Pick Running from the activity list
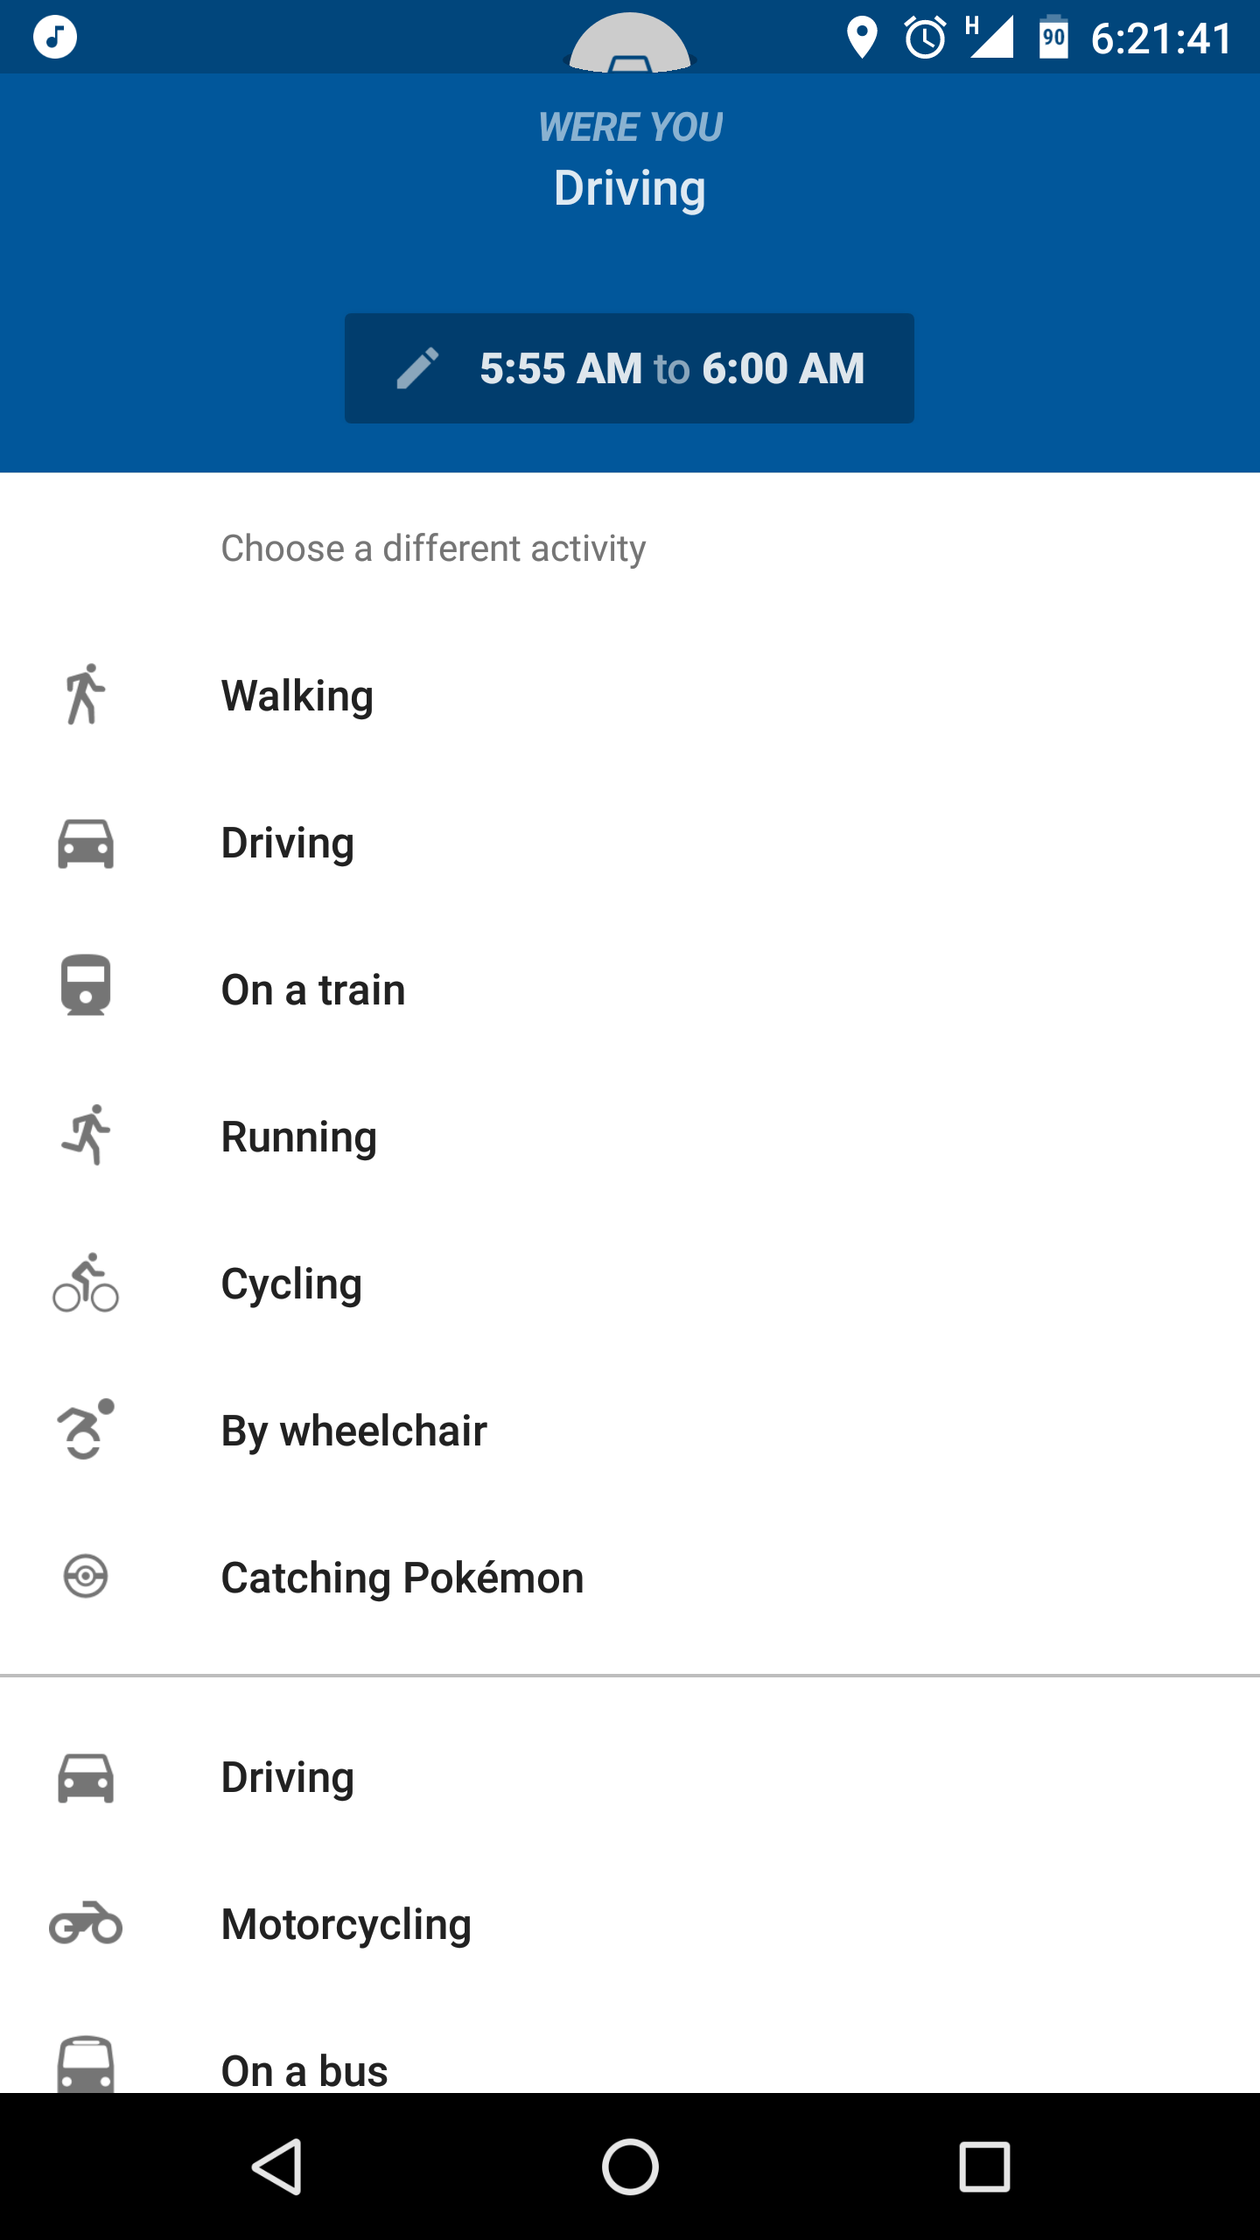Viewport: 1260px width, 2240px height. pos(299,1137)
